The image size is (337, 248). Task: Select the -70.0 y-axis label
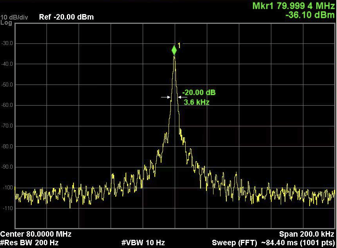(x=7, y=126)
